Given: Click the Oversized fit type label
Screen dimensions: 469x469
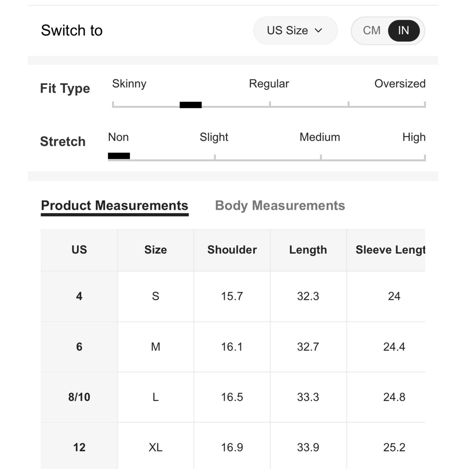Looking at the screenshot, I should coord(400,84).
